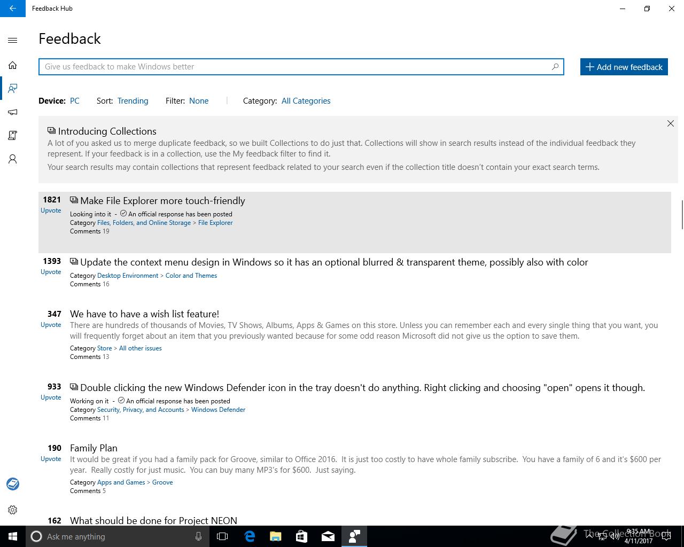This screenshot has height=547, width=684.
Task: Click the collection icon beside Make File Explorer
Action: tap(74, 200)
